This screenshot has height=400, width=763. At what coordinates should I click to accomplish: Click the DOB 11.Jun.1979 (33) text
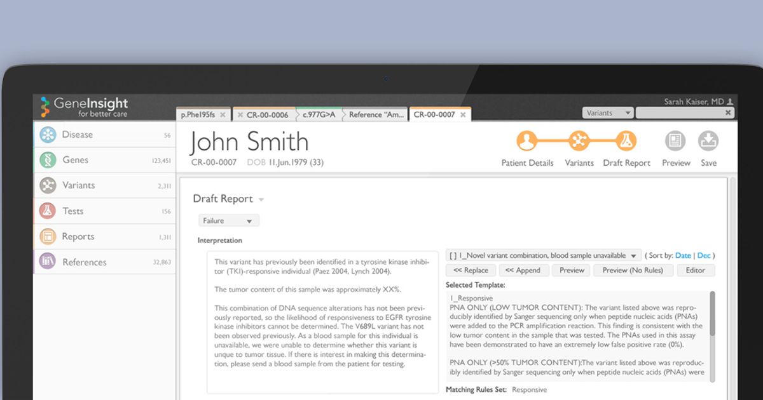tap(285, 163)
